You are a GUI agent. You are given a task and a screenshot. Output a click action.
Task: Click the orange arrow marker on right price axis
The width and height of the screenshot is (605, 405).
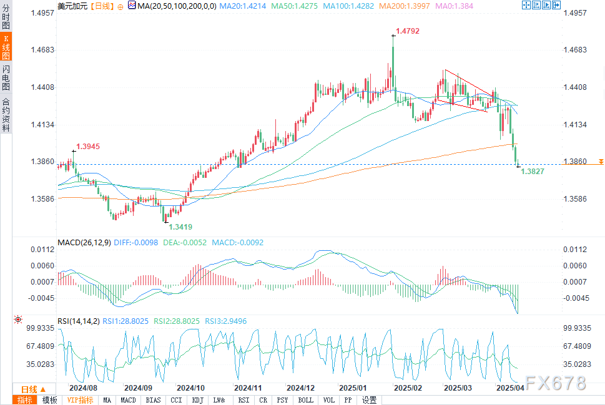tap(601, 161)
